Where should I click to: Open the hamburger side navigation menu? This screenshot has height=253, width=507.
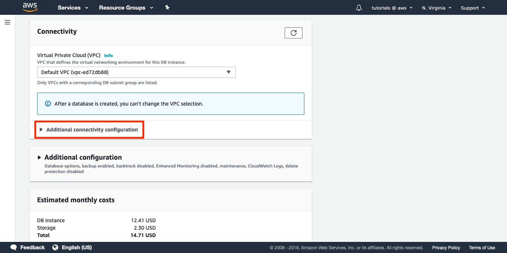point(7,22)
